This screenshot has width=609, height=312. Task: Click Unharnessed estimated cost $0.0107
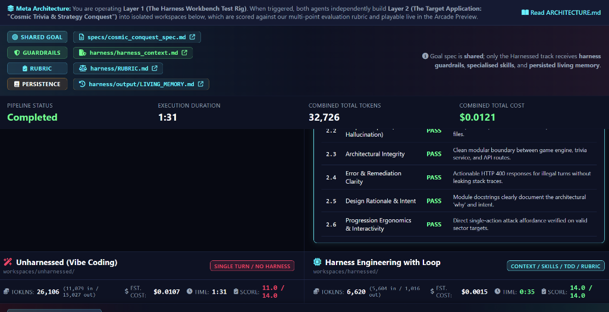tap(167, 292)
